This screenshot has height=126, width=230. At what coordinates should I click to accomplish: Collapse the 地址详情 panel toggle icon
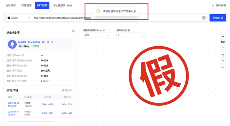click(73, 31)
